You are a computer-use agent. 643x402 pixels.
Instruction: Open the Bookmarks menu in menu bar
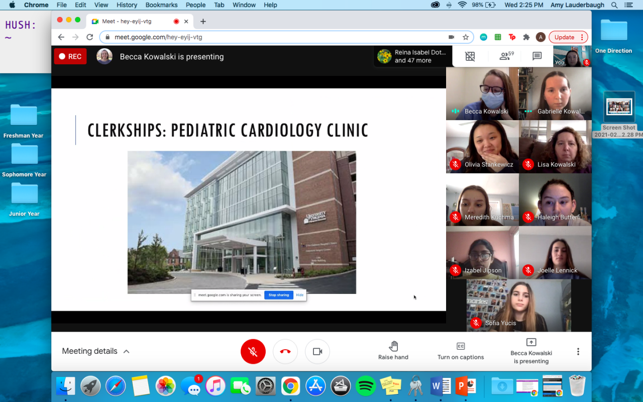pos(161,5)
